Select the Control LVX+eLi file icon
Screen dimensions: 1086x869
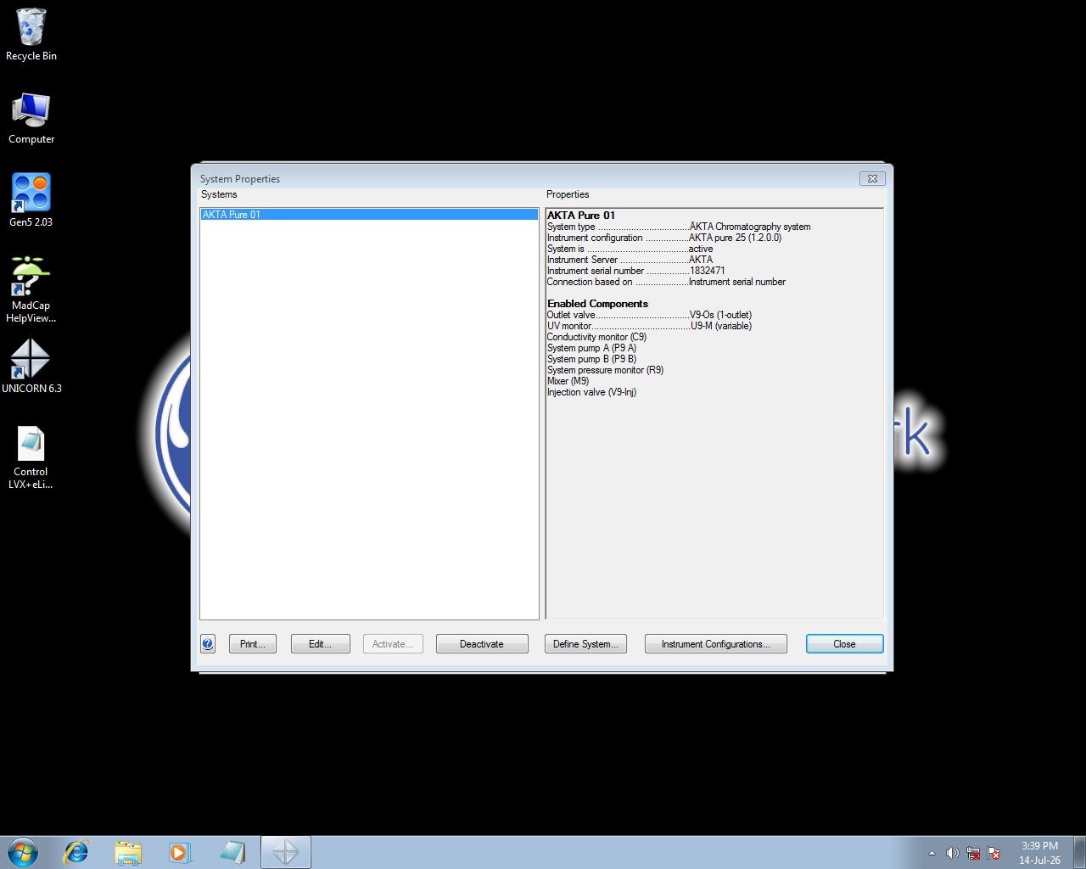pos(31,457)
